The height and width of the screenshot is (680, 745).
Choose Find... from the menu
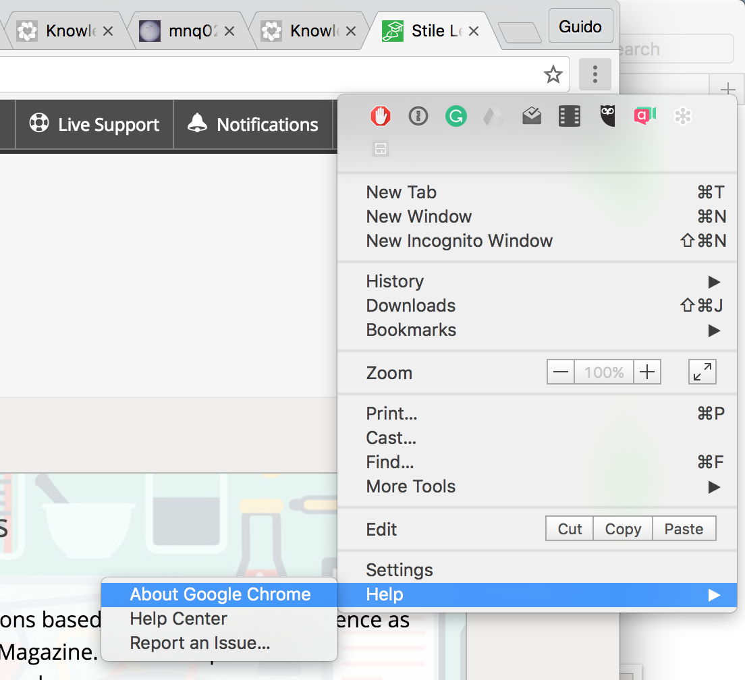(x=537, y=462)
